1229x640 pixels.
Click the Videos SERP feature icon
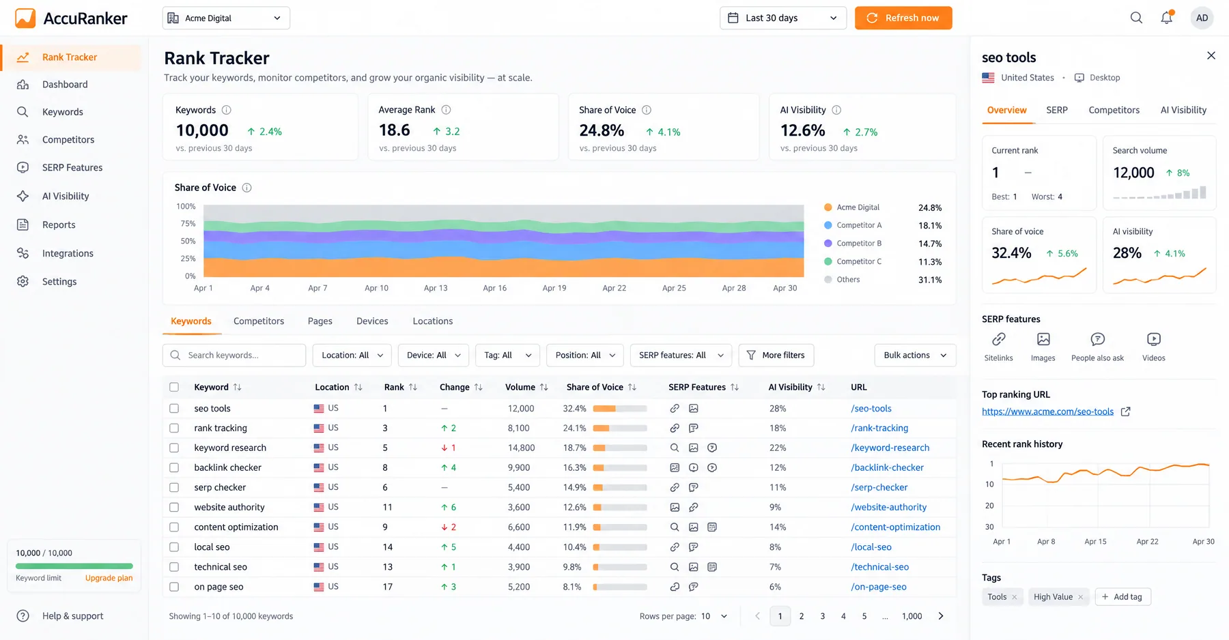pyautogui.click(x=1154, y=339)
